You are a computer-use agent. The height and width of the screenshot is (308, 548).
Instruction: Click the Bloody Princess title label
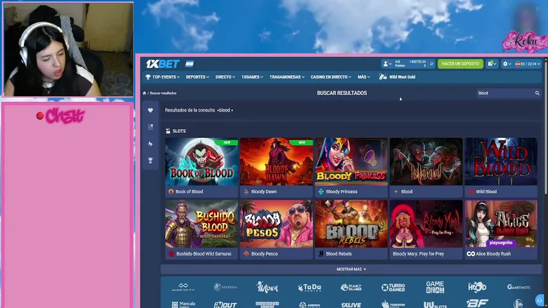pos(341,192)
